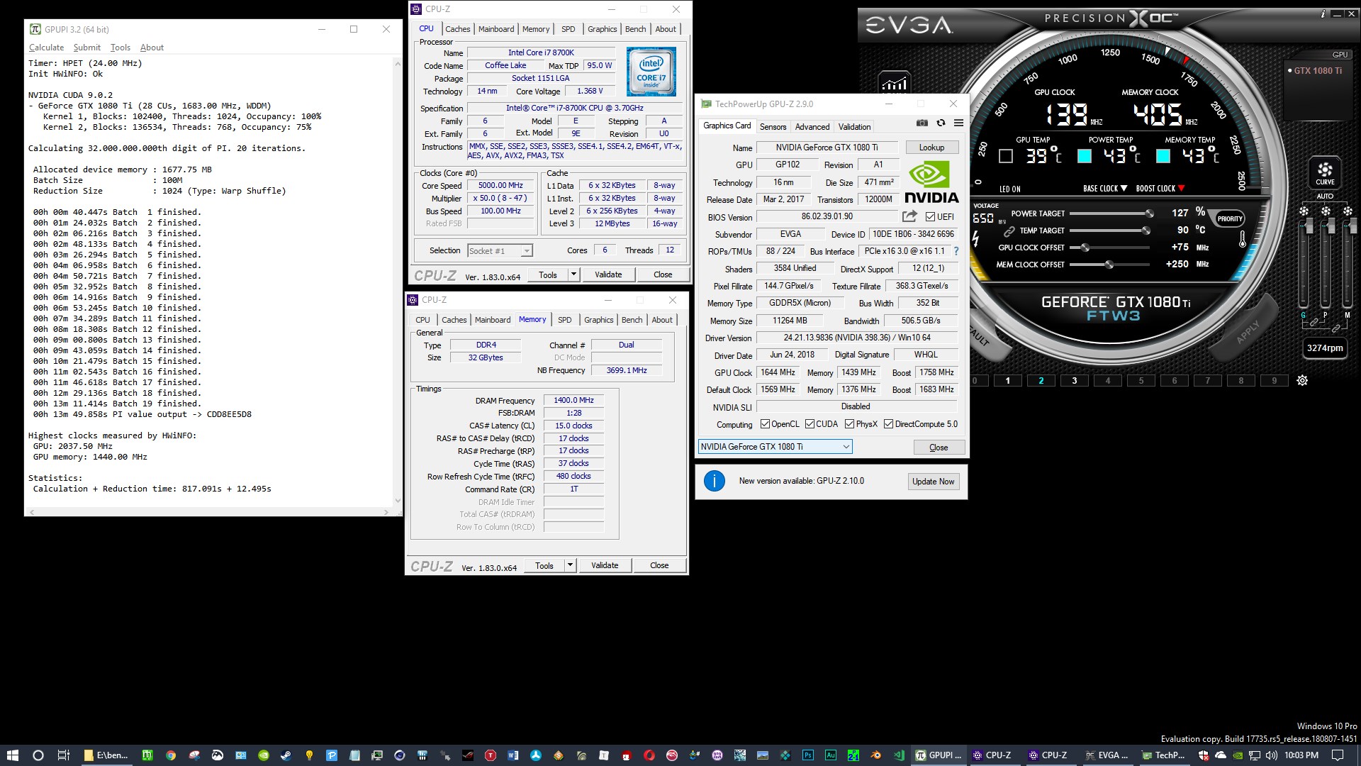Click the TEMP TARGET slider handle
Screen dimensions: 1361x766
tap(1146, 231)
